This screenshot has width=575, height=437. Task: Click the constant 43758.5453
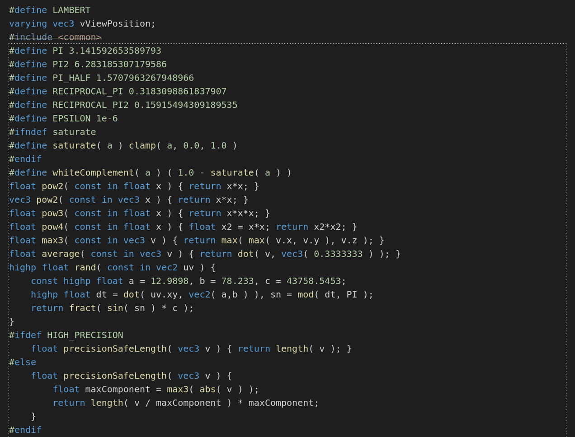(x=314, y=281)
